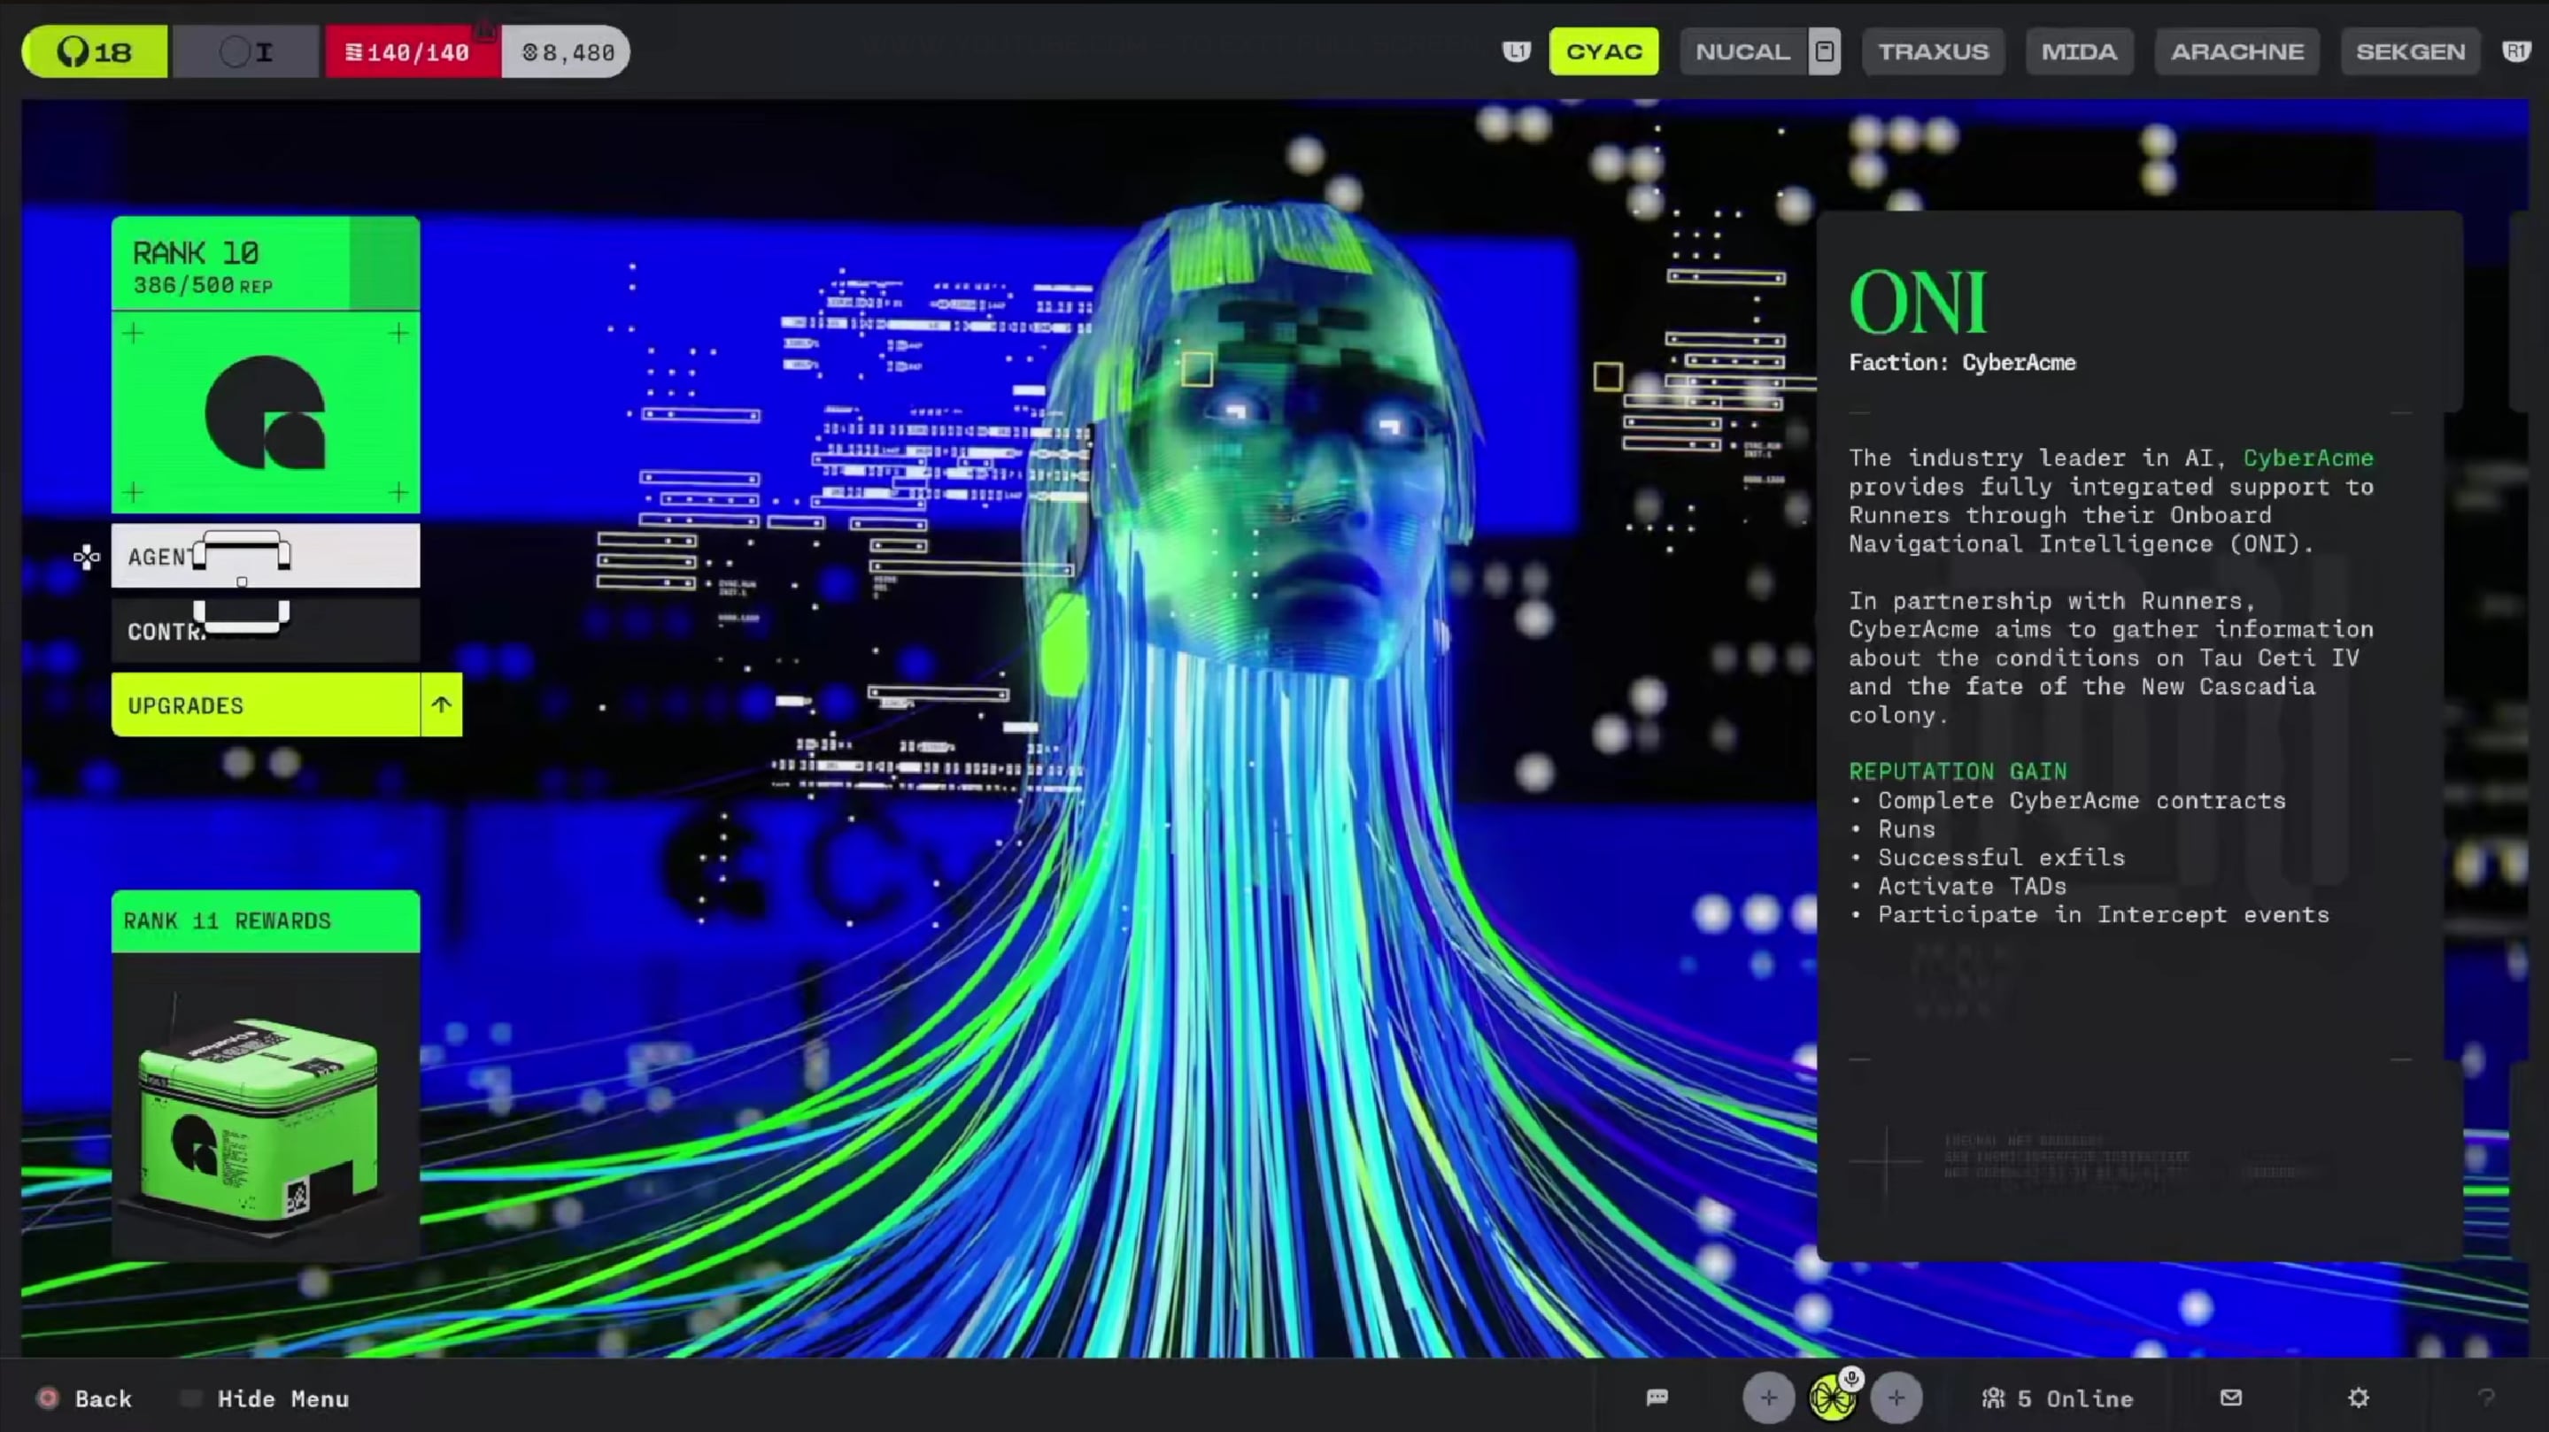Screen dimensions: 2549x1432
Task: Click the mailbox envelope icon
Action: [2230, 1397]
